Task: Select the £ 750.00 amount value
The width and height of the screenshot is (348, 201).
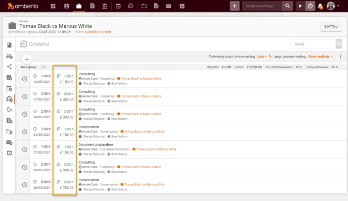Action: 67,188
